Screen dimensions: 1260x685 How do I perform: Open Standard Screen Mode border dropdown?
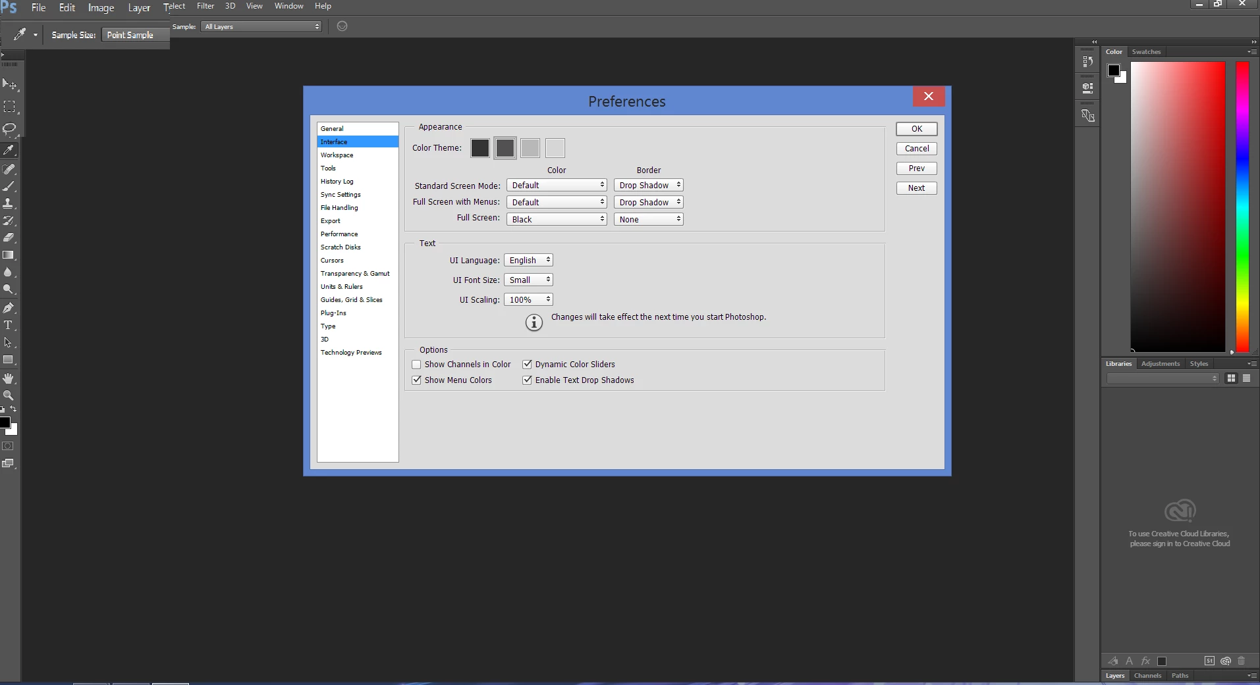click(x=648, y=186)
